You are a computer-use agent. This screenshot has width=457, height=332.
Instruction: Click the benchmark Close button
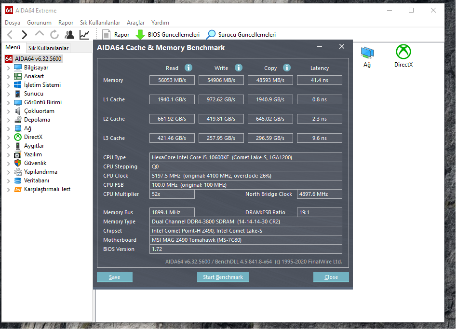[x=331, y=277]
